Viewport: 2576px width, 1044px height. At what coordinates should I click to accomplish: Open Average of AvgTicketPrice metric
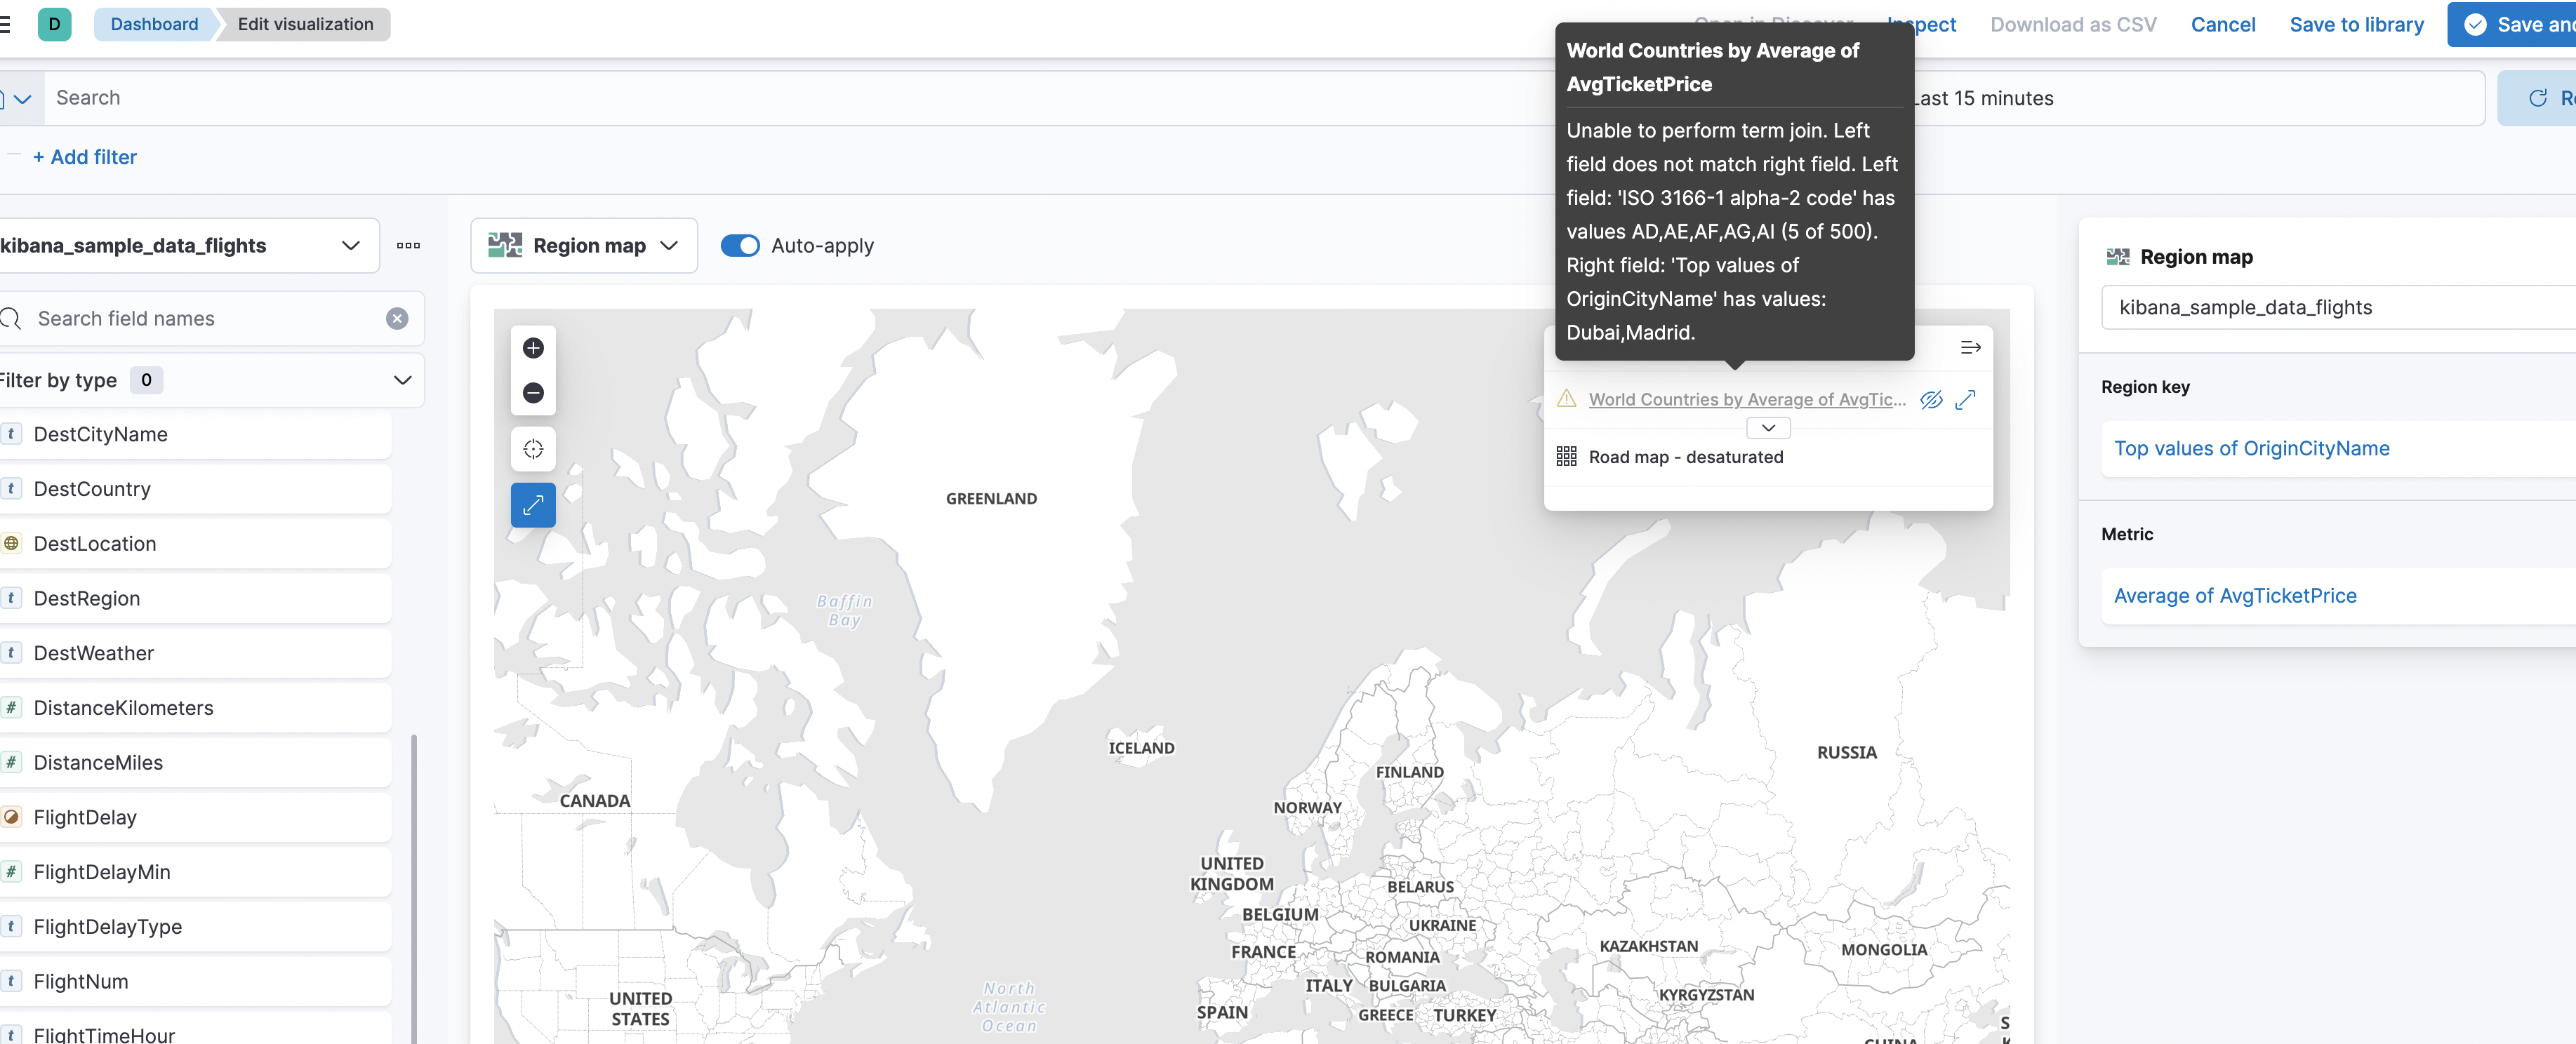[2235, 596]
